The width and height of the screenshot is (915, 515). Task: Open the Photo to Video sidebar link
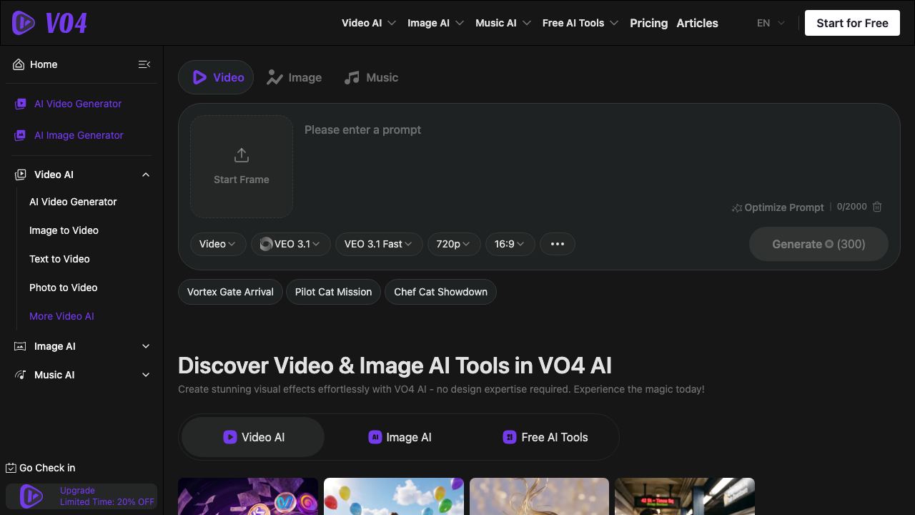click(63, 288)
